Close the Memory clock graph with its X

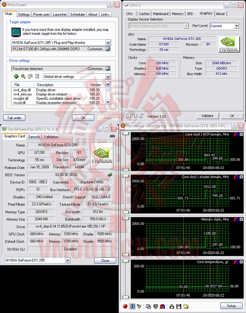tap(242, 219)
